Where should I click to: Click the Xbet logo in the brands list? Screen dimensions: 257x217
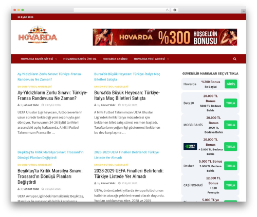[x=190, y=147]
